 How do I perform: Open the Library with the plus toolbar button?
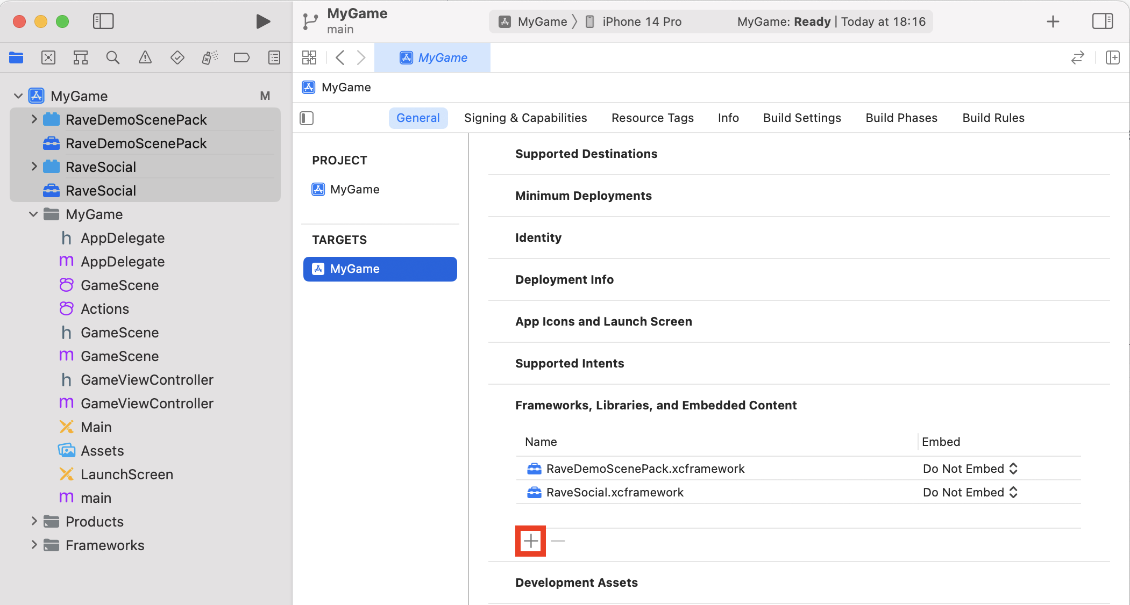pos(1053,21)
